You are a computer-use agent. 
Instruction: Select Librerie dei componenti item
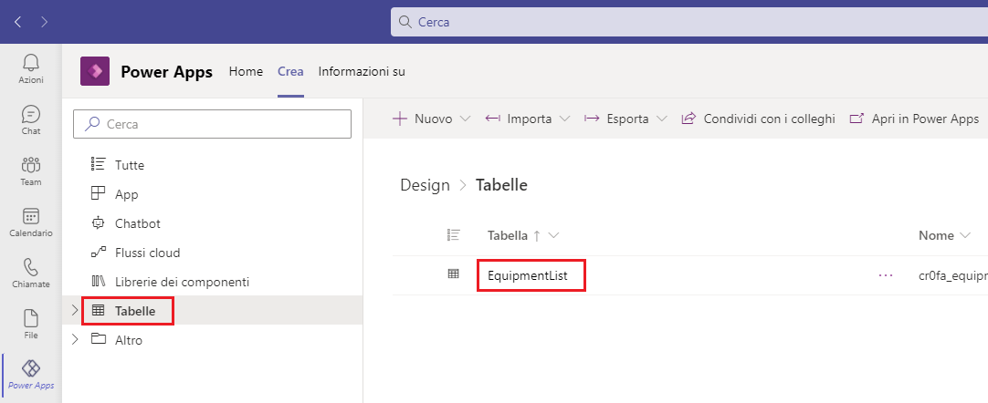182,282
